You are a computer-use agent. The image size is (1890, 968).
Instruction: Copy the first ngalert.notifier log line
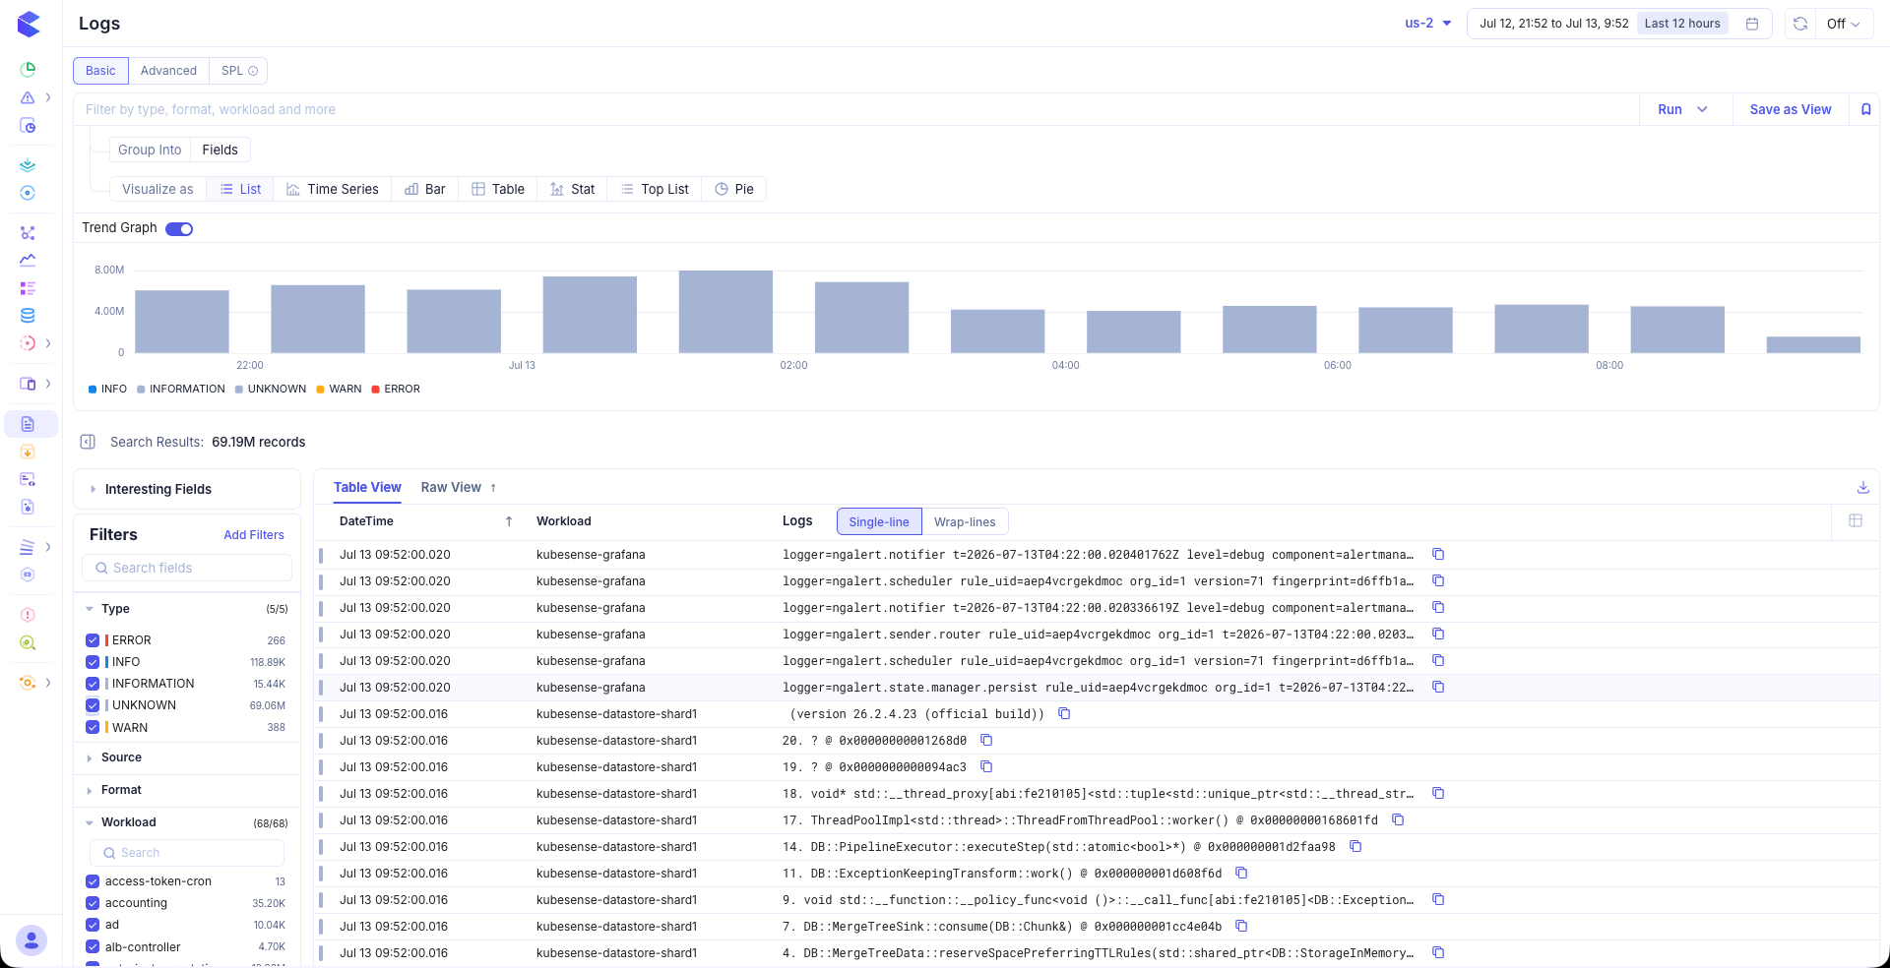[x=1438, y=554]
